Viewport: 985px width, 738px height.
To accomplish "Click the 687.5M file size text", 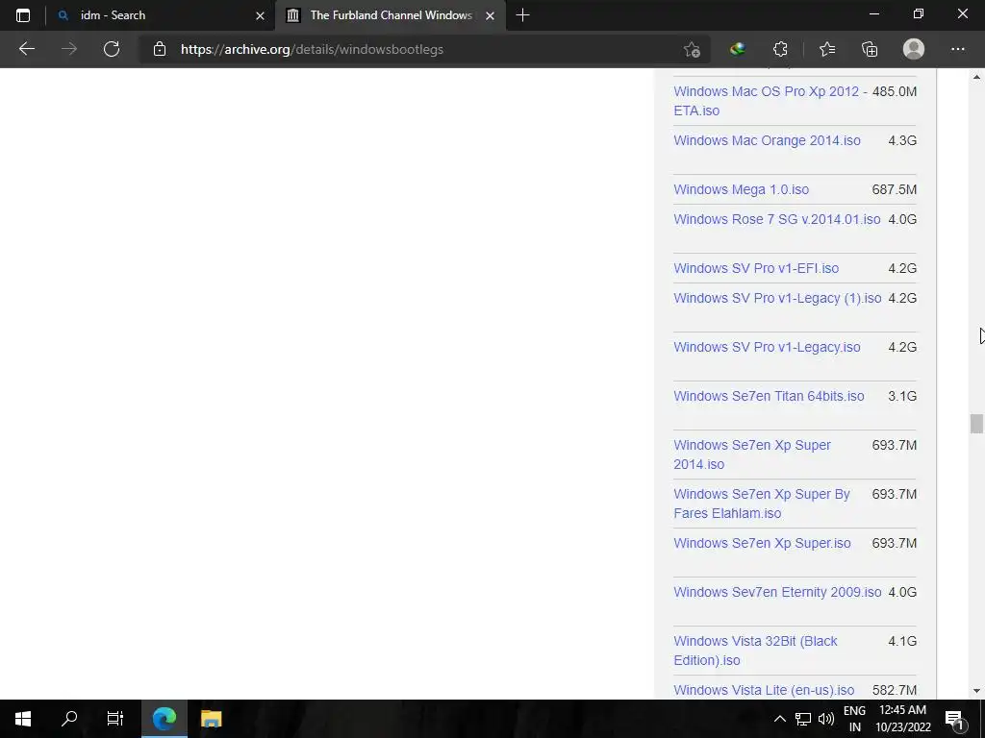I will (895, 189).
